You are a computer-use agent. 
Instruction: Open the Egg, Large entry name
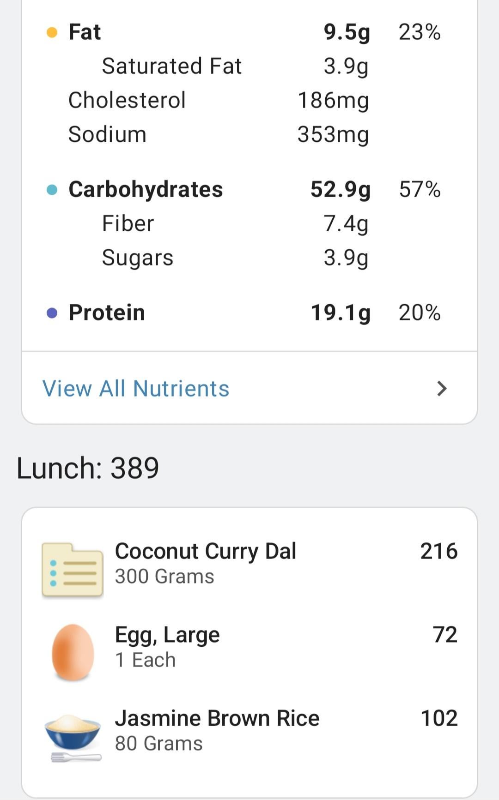pos(167,635)
